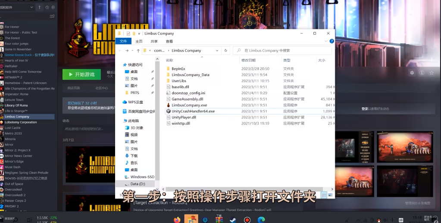Select doorstop_config.ini file
Screen dimensions: 441x223
188,93
